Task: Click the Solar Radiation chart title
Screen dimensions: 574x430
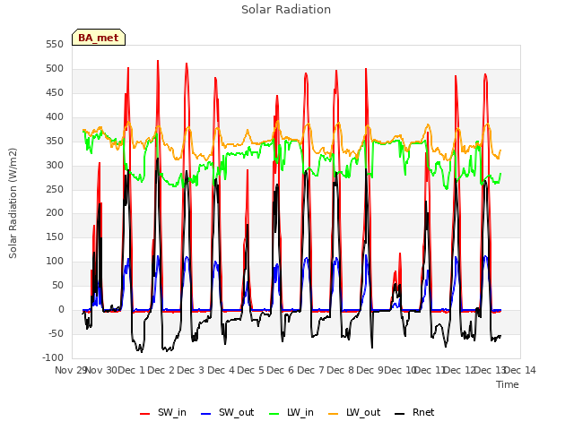Action: pos(286,10)
